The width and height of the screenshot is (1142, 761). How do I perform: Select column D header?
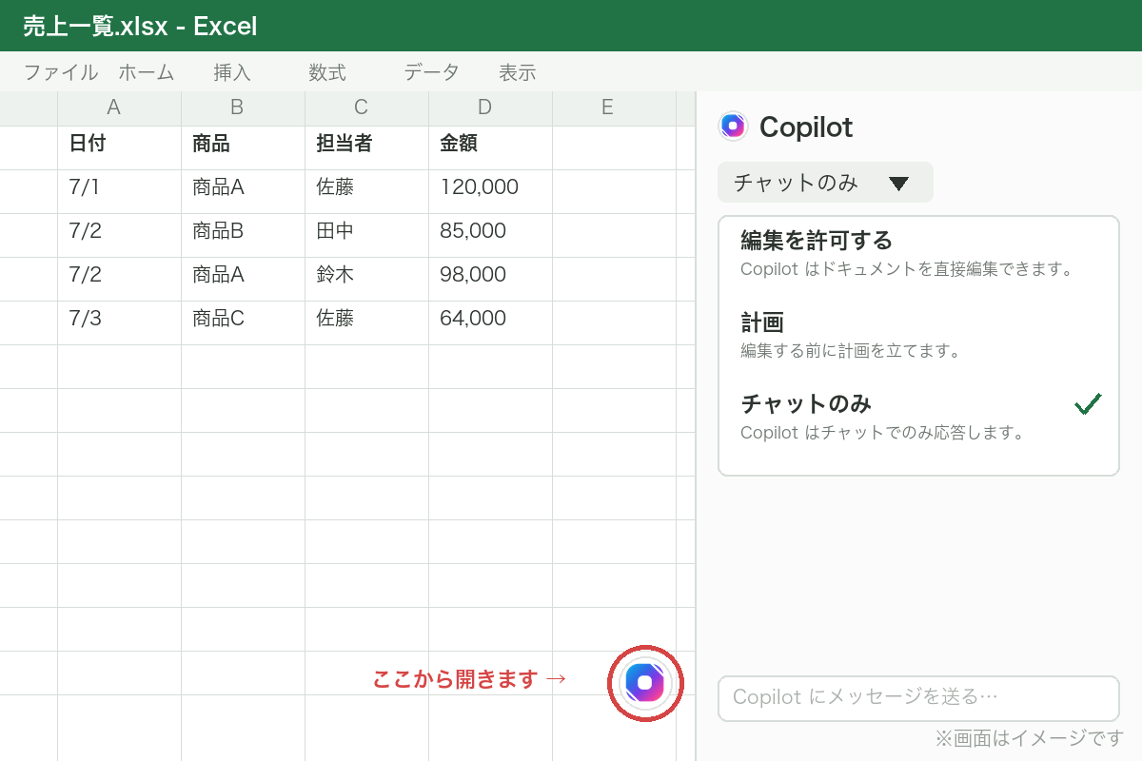pos(490,108)
